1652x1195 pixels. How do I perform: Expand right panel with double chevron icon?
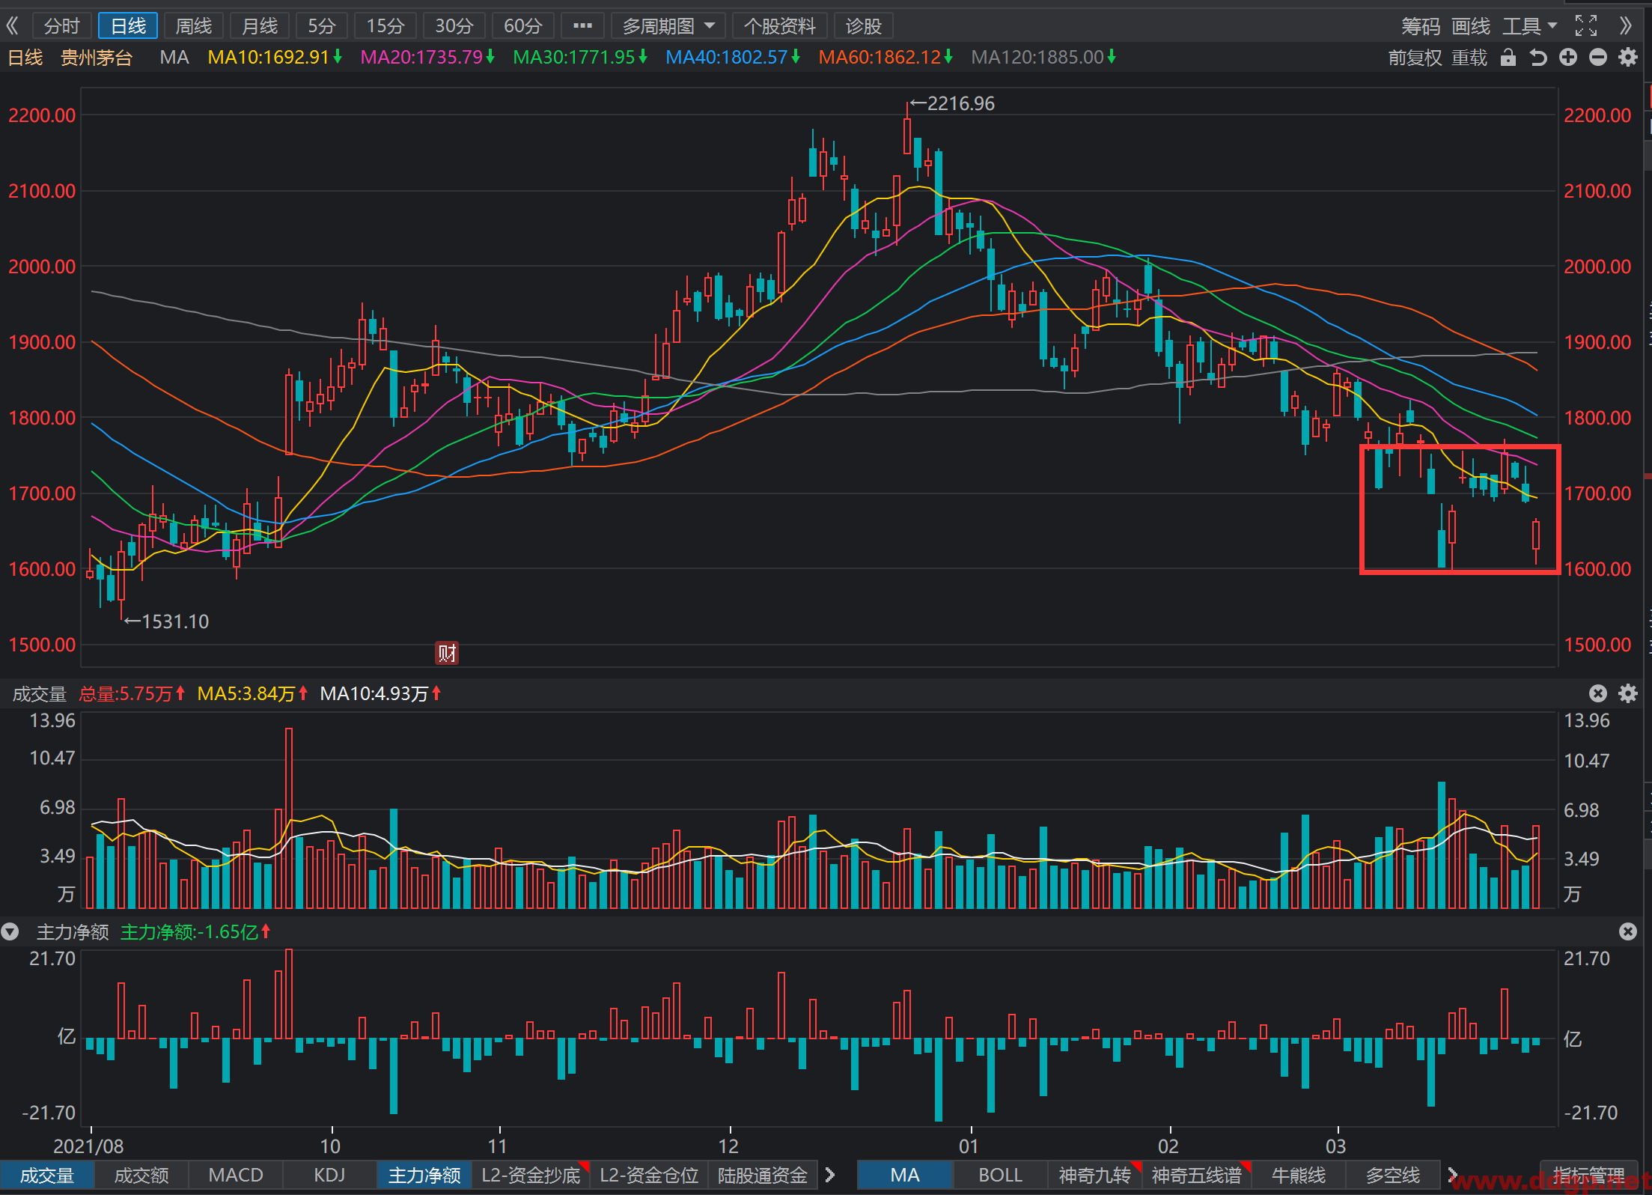1625,26
